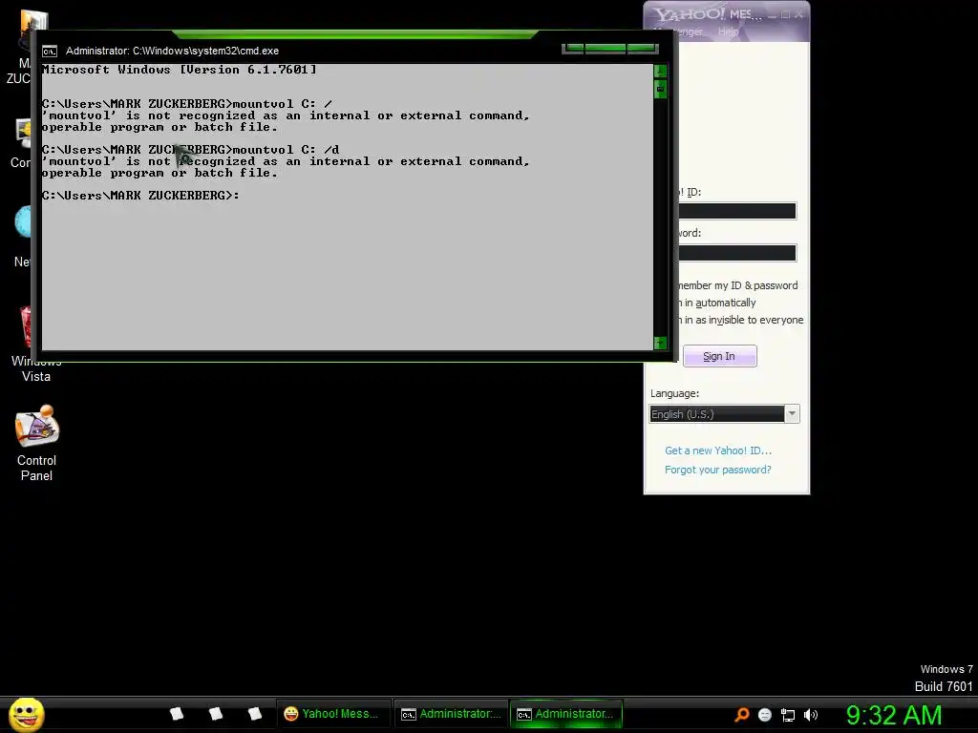Click the 9:32 AM taskbar clock
This screenshot has width=978, height=733.
(894, 715)
